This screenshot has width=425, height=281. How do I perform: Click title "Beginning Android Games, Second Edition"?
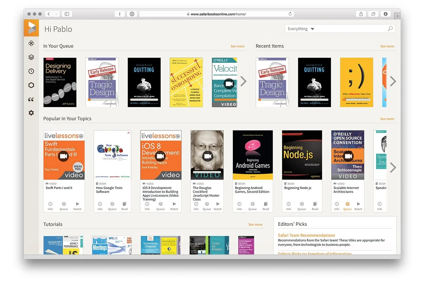[x=252, y=190]
